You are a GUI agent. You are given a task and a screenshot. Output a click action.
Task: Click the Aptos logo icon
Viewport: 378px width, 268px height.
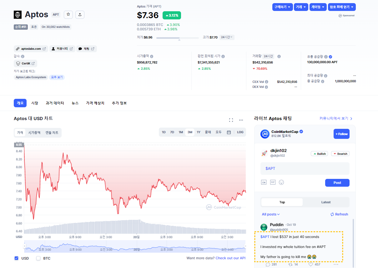point(18,15)
